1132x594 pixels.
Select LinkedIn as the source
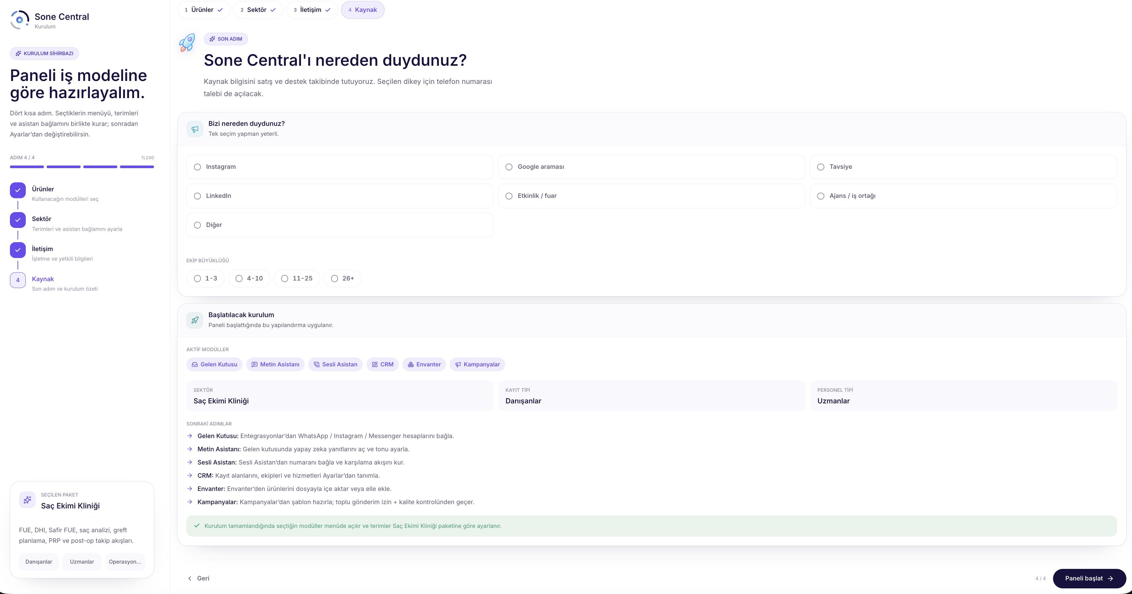[340, 196]
